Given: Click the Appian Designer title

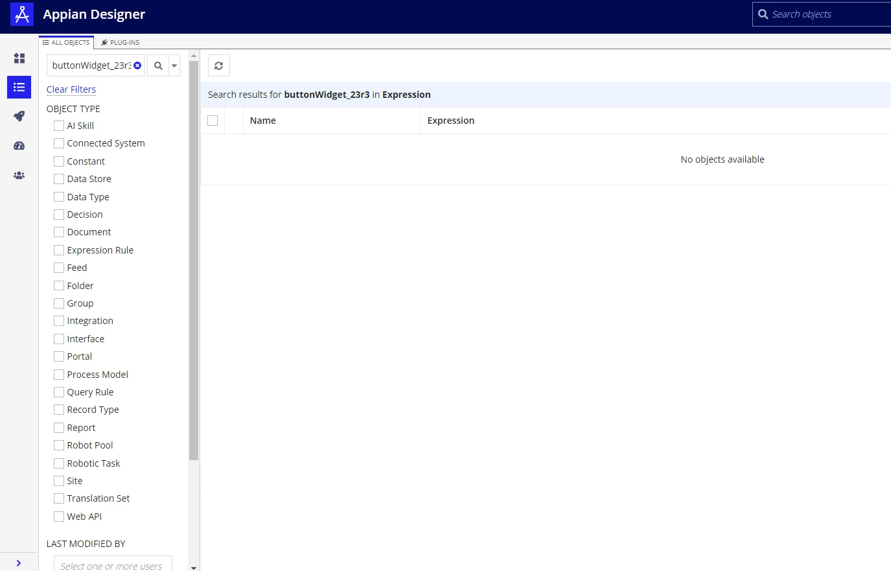Looking at the screenshot, I should click(94, 14).
